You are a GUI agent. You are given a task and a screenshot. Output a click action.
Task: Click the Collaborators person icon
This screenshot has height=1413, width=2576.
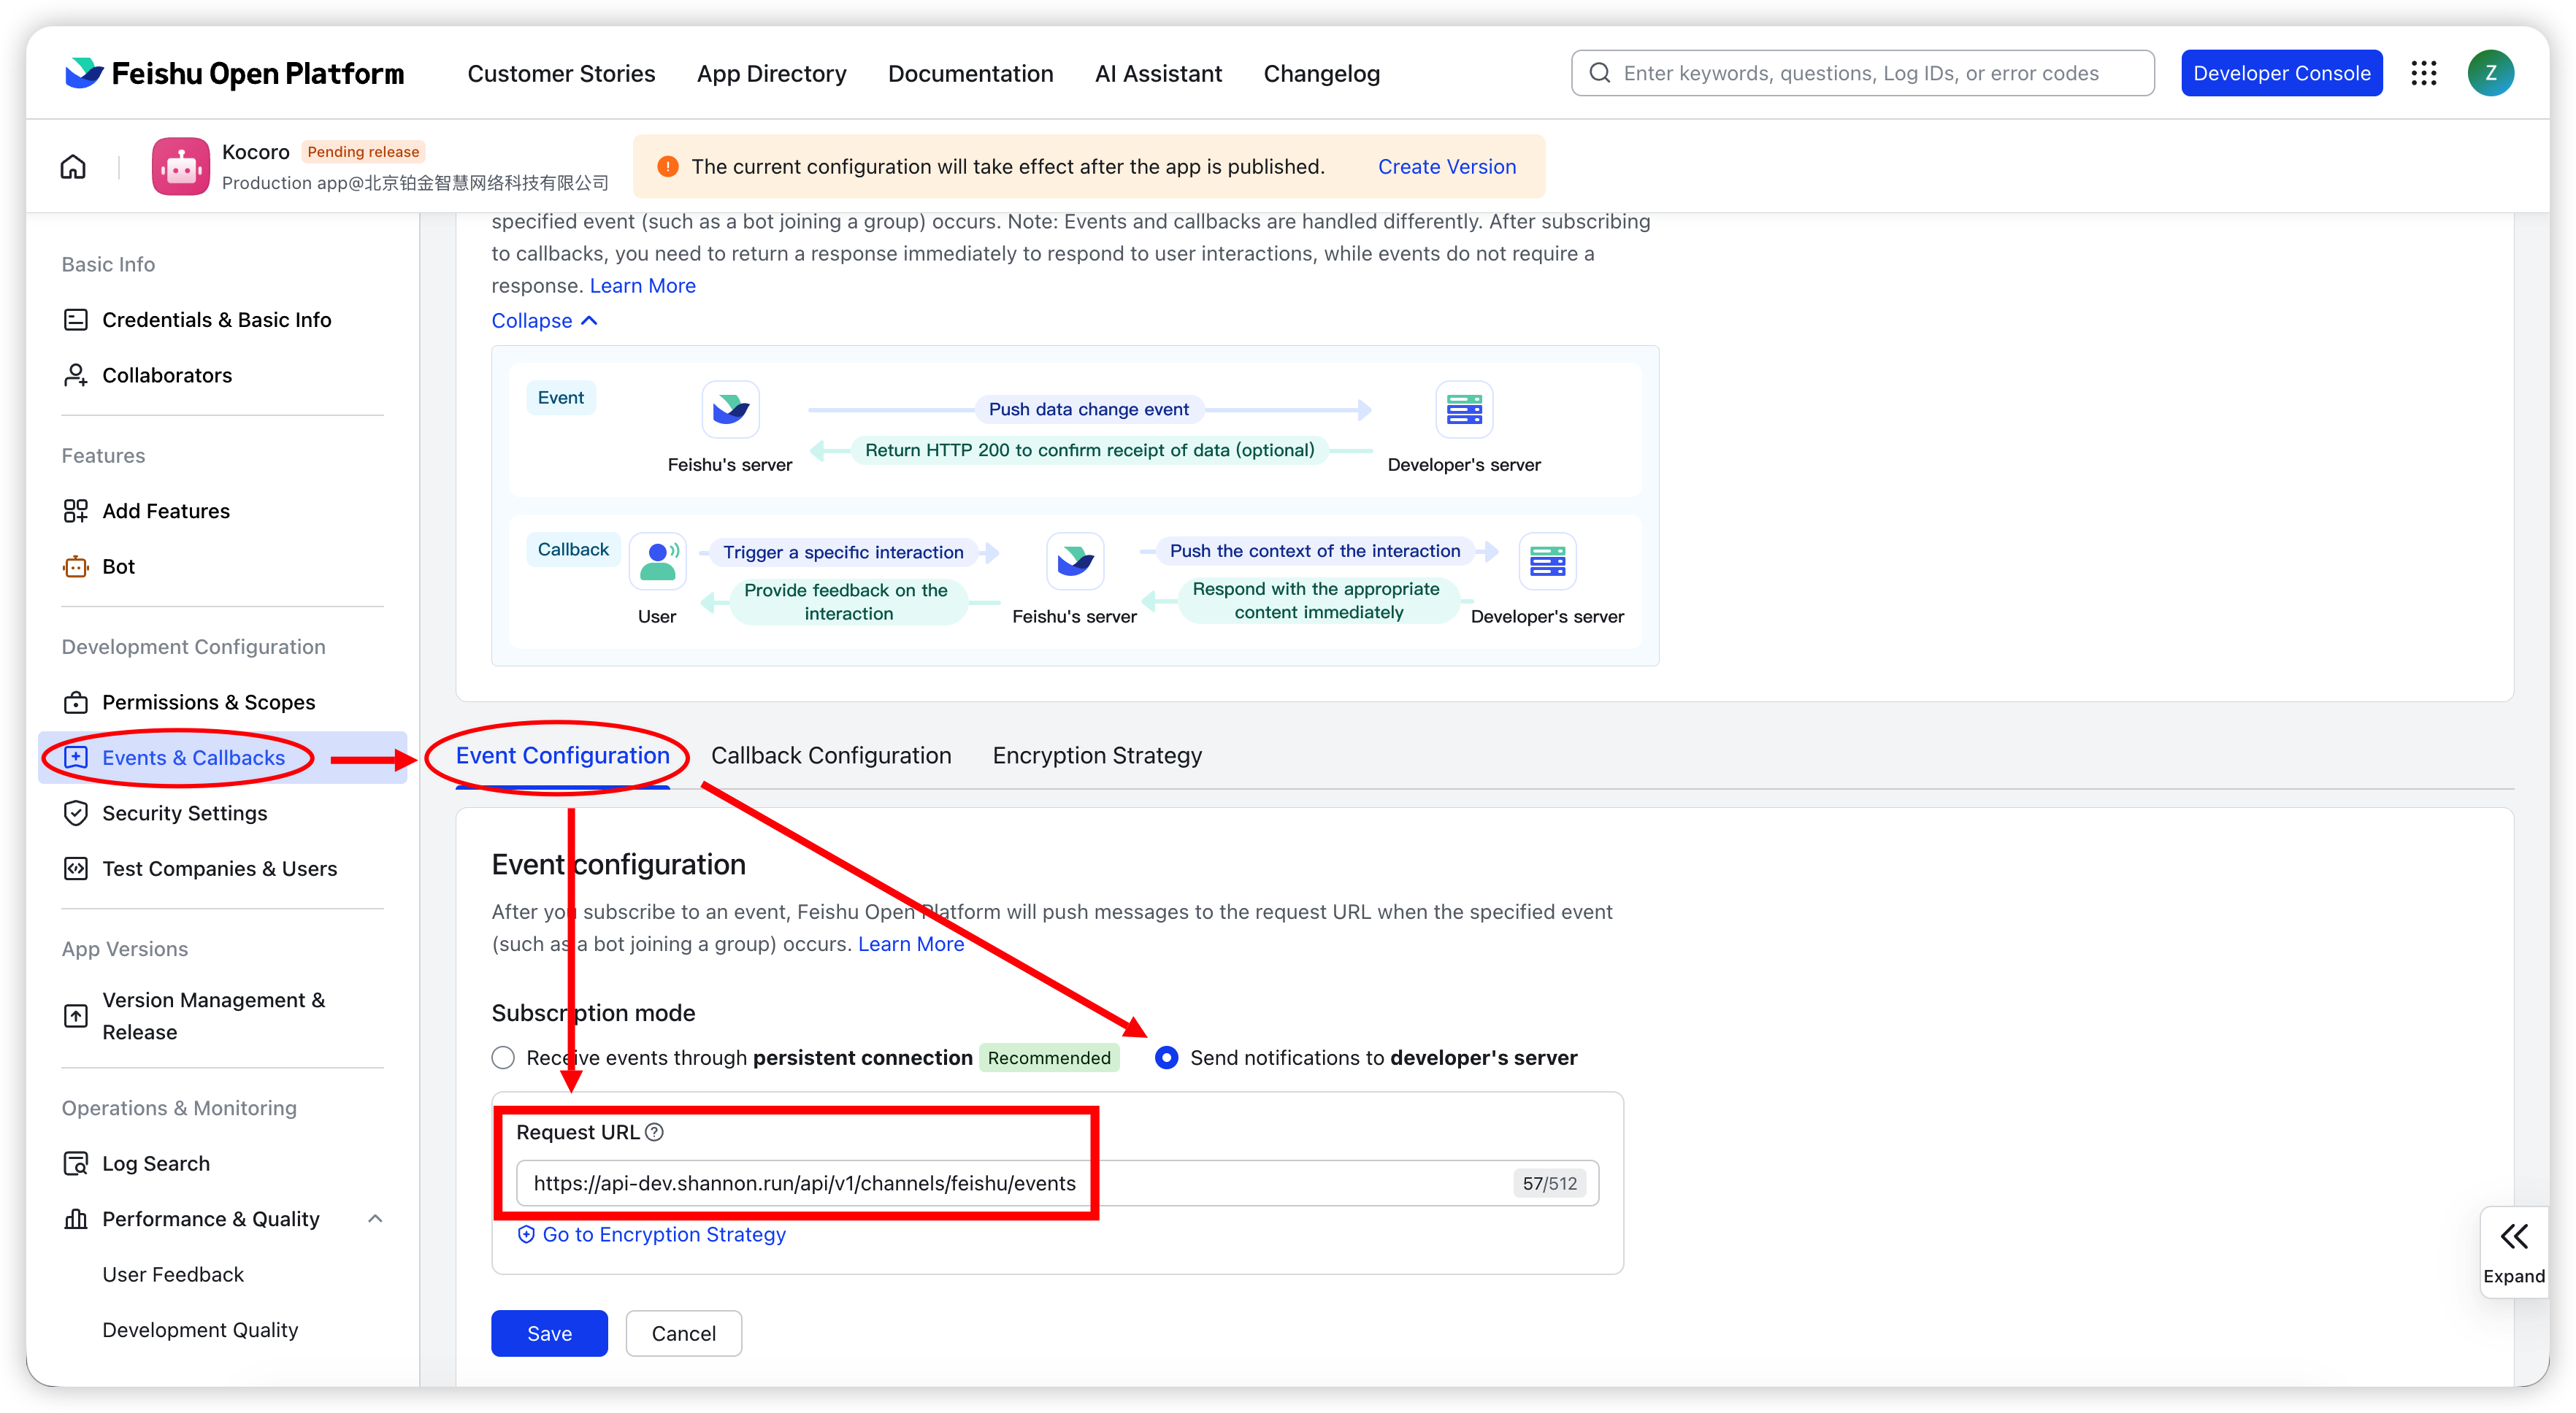[76, 374]
